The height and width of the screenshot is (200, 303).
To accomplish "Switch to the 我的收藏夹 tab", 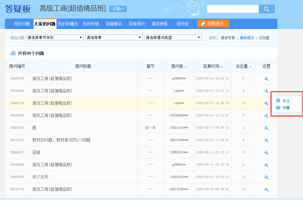I will click(x=69, y=24).
